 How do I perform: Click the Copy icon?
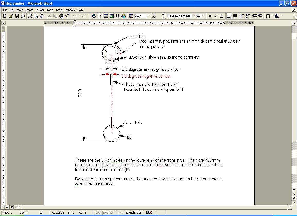(x=55, y=16)
